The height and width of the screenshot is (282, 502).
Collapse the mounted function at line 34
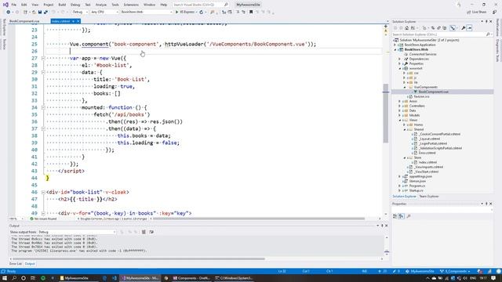click(43, 107)
